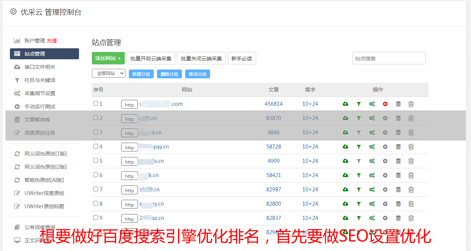Click the 删除分组 button
471x251 pixels.
[169, 74]
